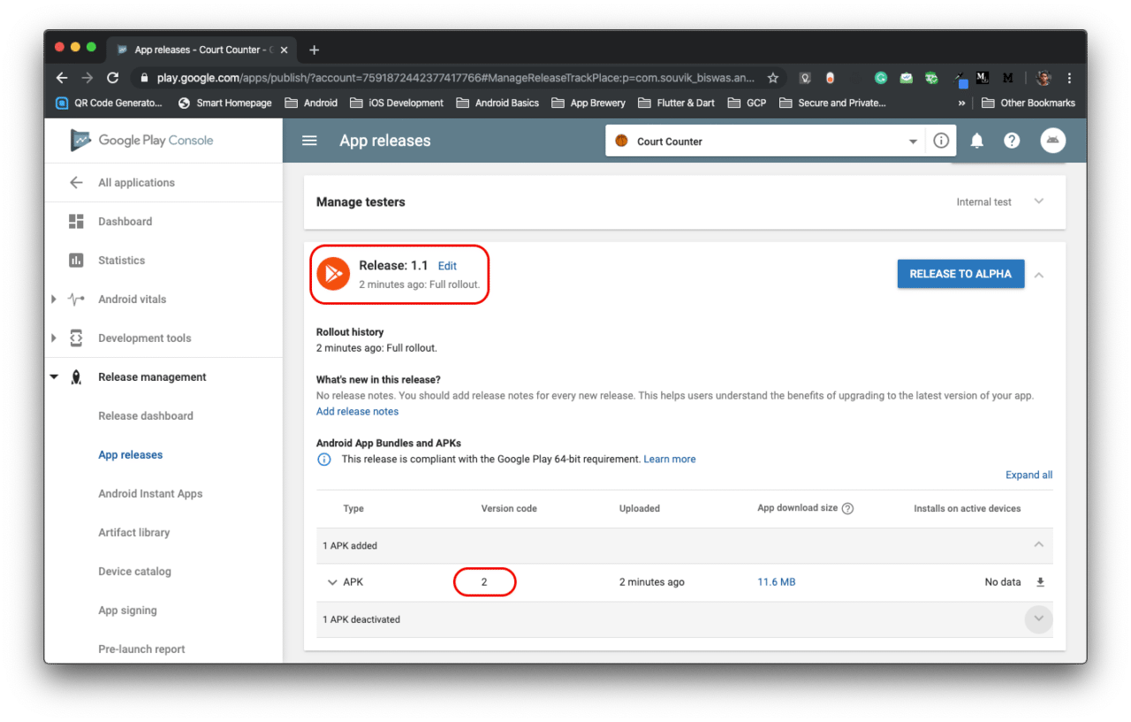Collapse the 1 APK added row
Screen dimensions: 1131x722
[1039, 544]
